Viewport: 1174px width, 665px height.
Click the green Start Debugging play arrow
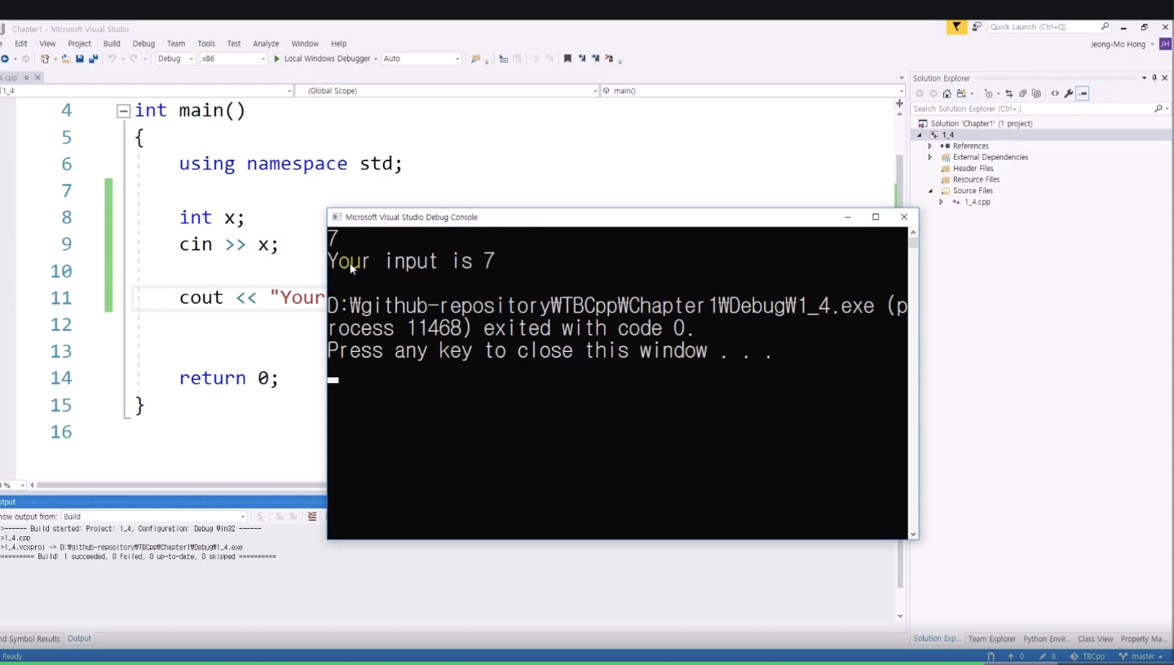(x=276, y=59)
